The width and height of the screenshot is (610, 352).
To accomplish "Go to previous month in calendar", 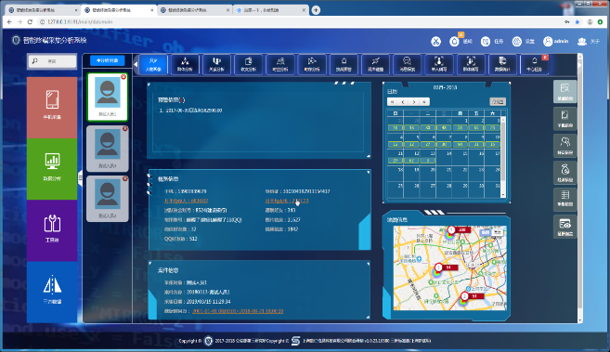I will click(403, 102).
